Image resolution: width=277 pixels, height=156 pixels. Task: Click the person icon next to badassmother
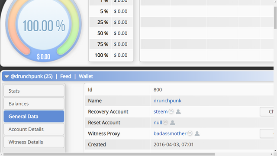click(197, 134)
